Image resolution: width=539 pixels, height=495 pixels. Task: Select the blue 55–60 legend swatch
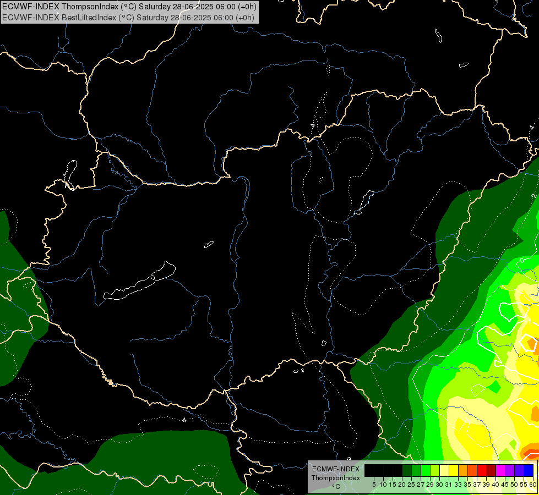tap(529, 470)
